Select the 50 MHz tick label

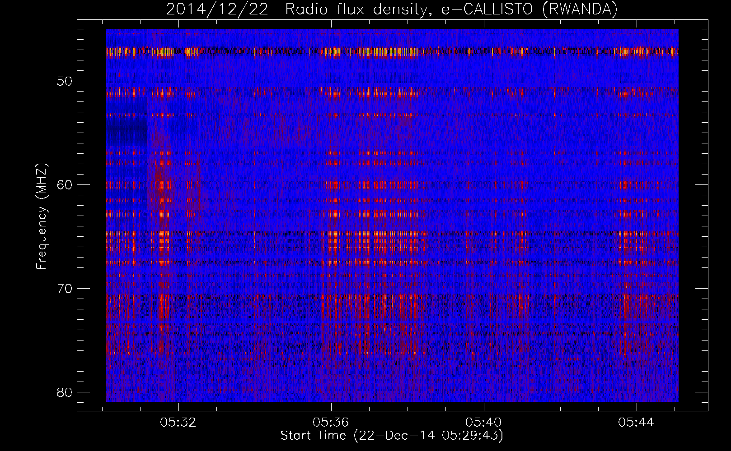click(x=65, y=82)
